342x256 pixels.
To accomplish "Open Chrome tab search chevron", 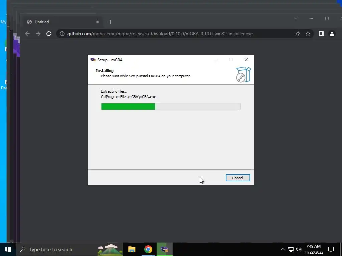I will (x=296, y=18).
